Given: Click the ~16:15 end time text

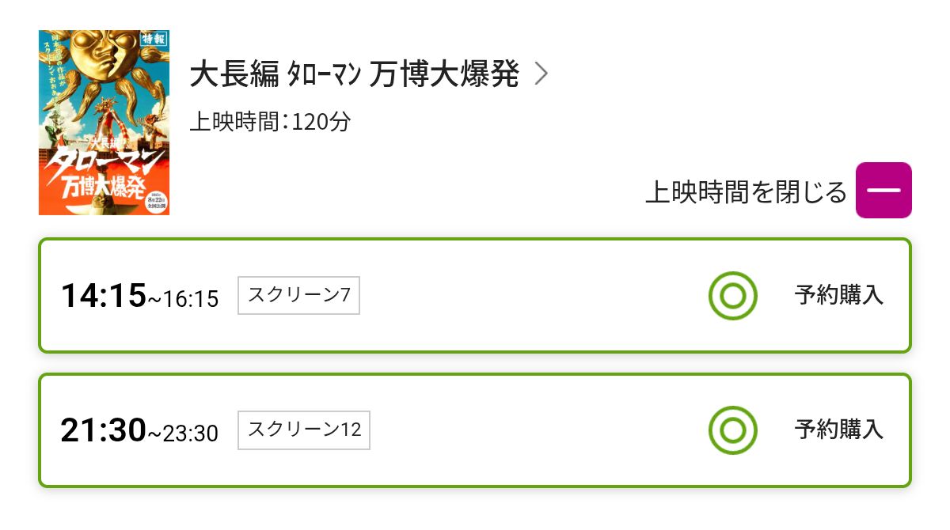Looking at the screenshot, I should click(x=184, y=300).
